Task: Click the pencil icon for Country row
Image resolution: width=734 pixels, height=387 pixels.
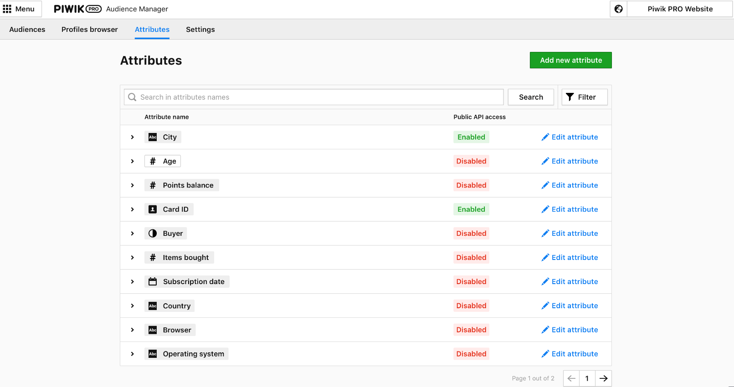Action: click(545, 306)
